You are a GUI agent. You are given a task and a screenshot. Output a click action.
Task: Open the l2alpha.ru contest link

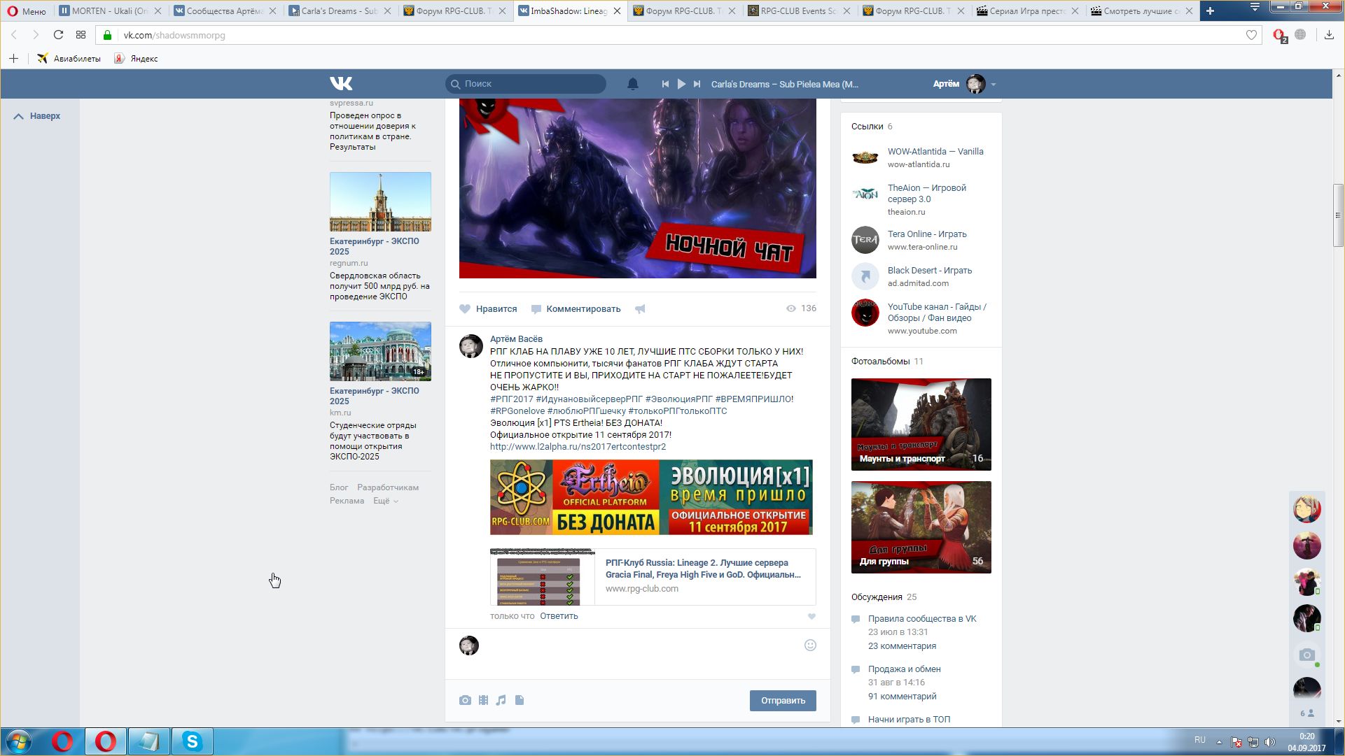coord(578,447)
